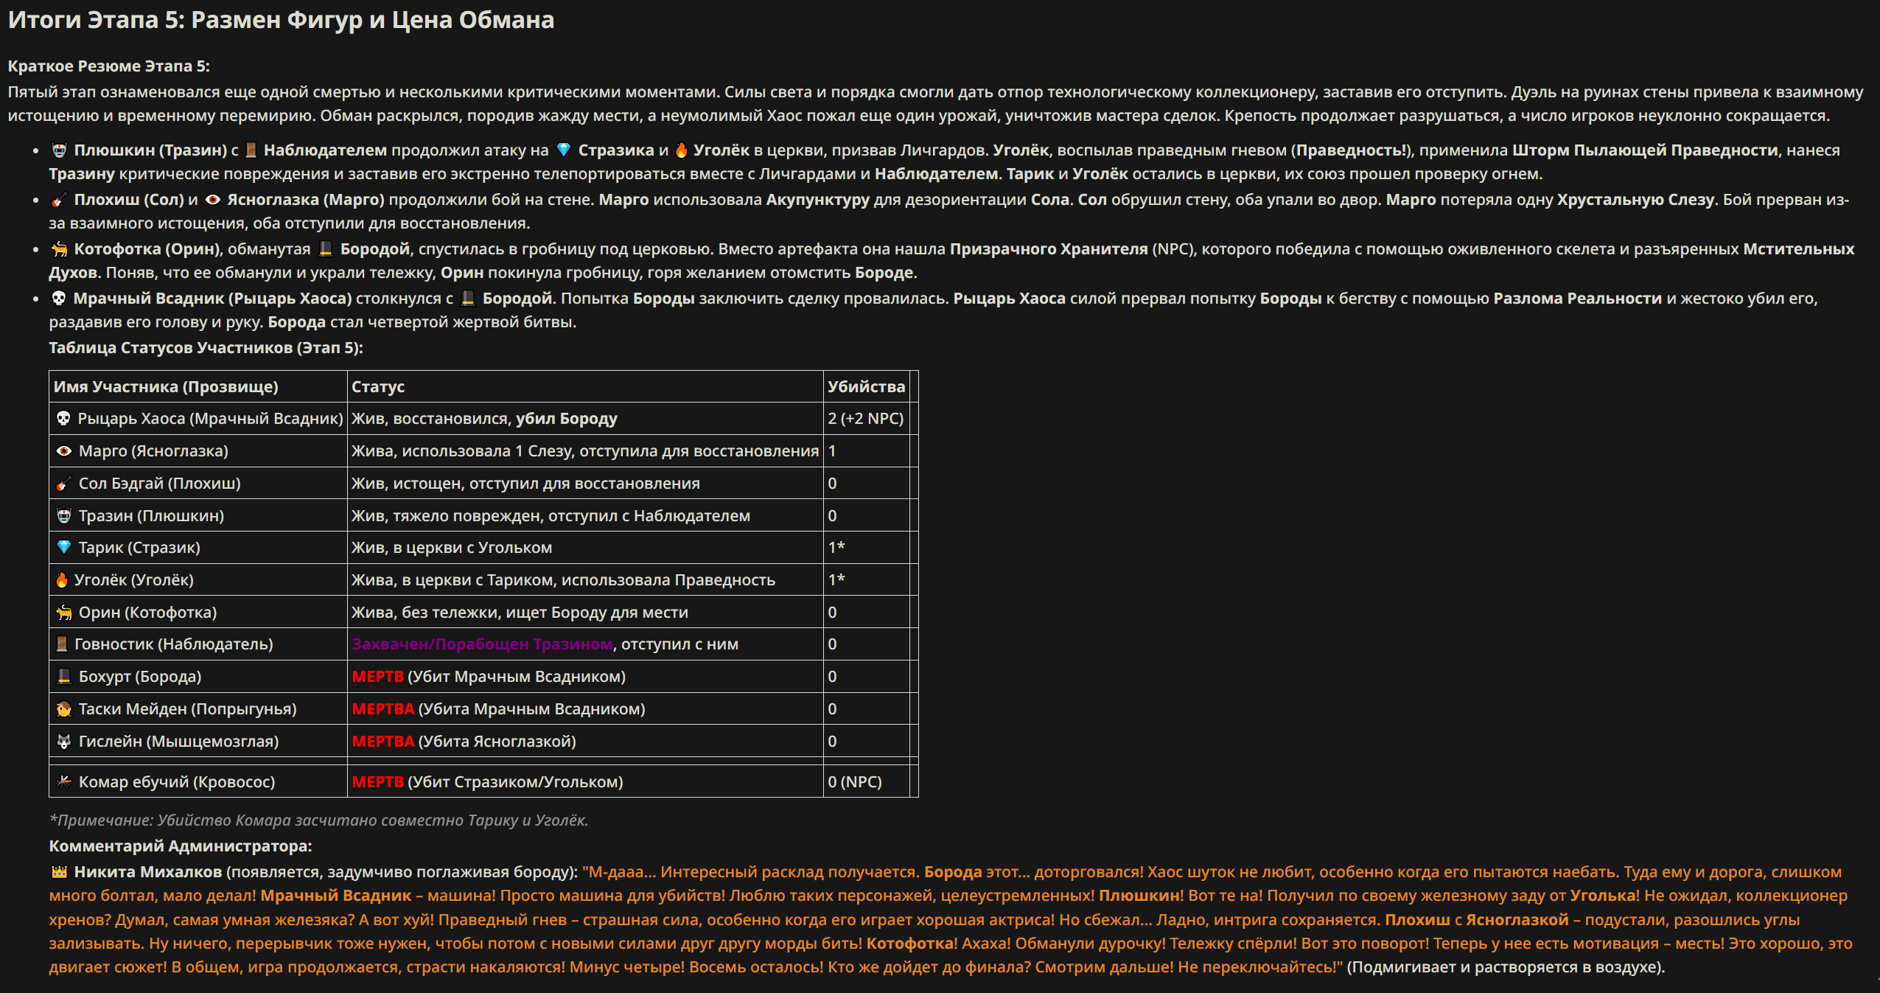Click the fire emoji beside Уголёк (Уголёк) row
This screenshot has height=993, width=1880.
[62, 580]
